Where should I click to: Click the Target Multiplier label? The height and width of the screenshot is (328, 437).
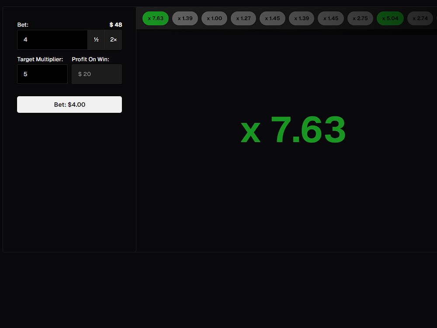coord(40,59)
